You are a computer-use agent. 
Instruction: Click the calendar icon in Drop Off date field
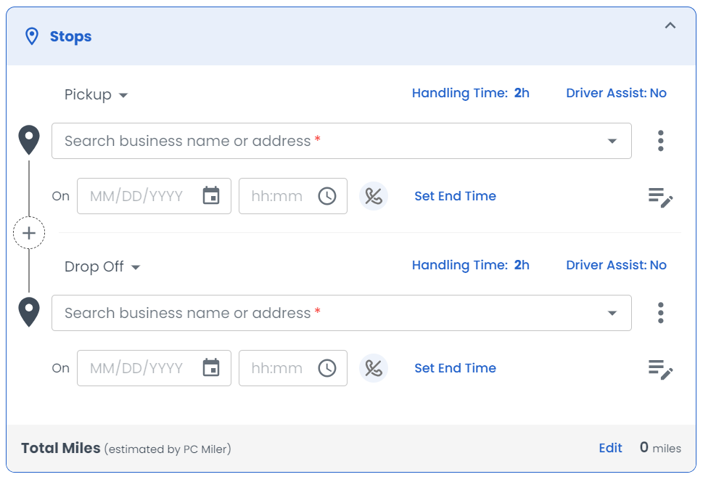[211, 368]
